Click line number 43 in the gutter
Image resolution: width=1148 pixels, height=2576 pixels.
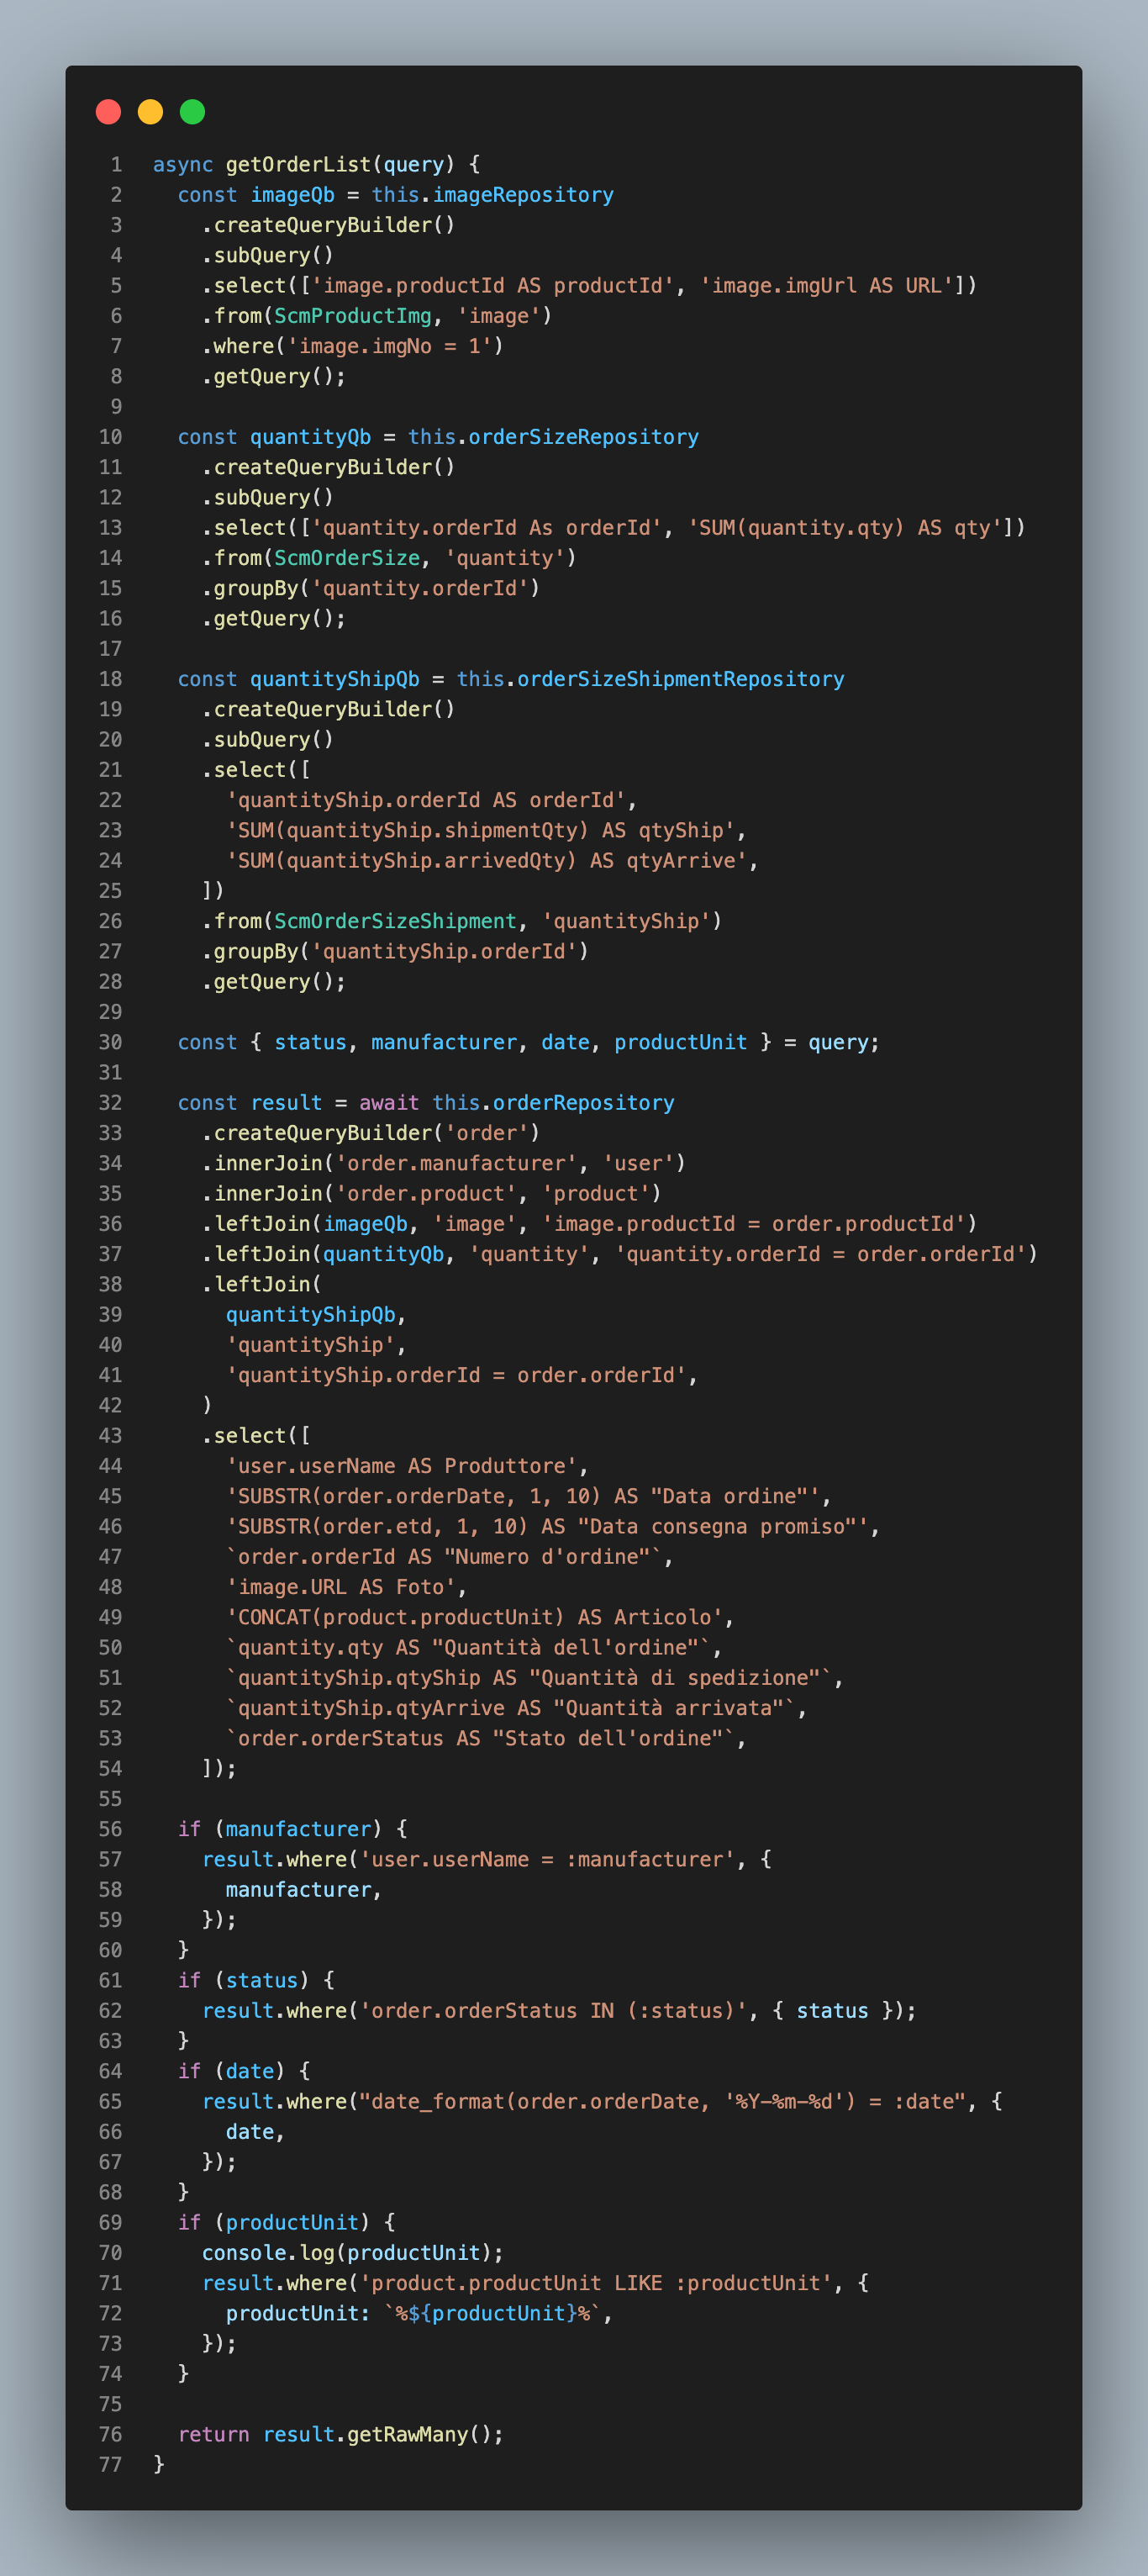point(110,1436)
